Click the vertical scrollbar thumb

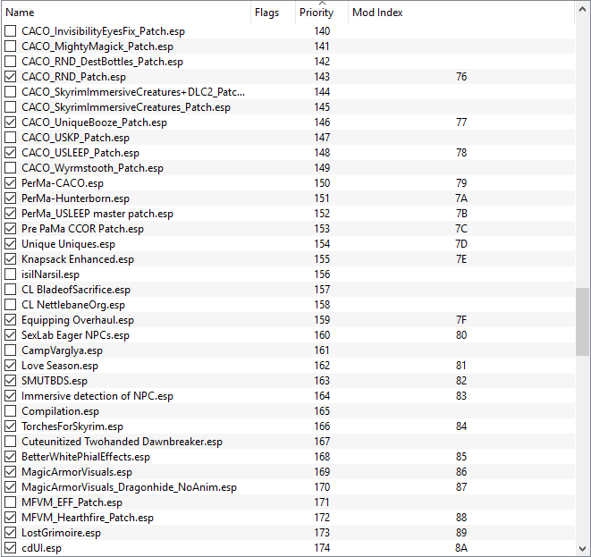(x=582, y=322)
